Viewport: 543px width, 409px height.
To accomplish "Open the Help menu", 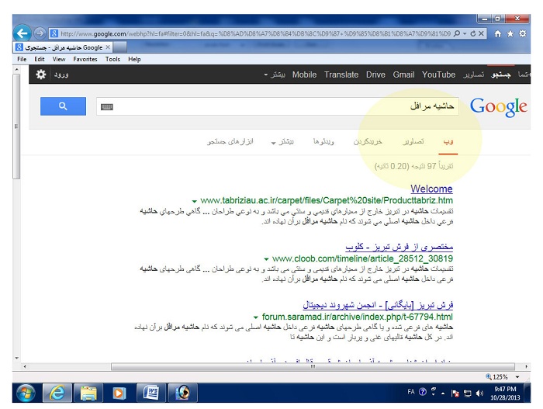I will coord(134,59).
